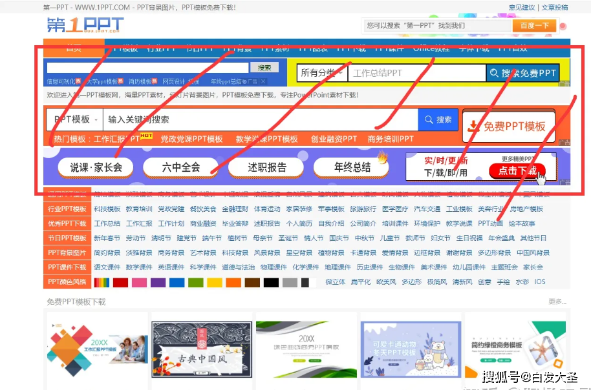Click the 意见建议 link at top right

point(521,7)
